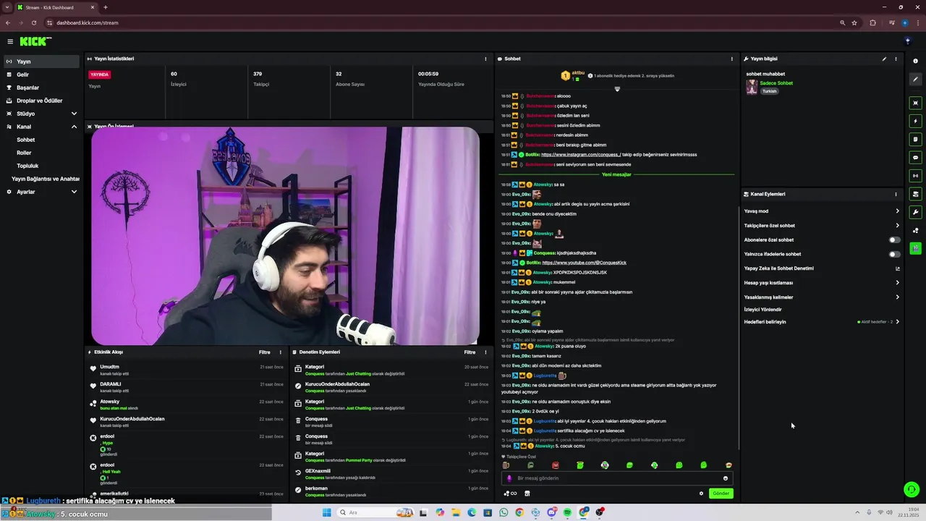Collapse the Kanal sidebar section
The image size is (926, 521).
40,127
